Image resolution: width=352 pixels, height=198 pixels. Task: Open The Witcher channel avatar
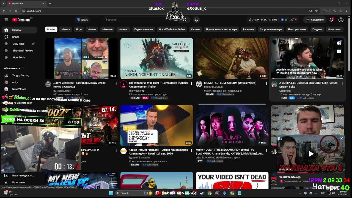pos(123,84)
